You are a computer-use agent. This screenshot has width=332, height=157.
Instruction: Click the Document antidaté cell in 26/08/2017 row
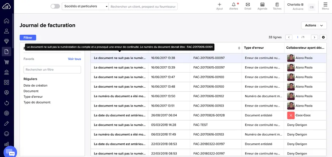(258, 115)
